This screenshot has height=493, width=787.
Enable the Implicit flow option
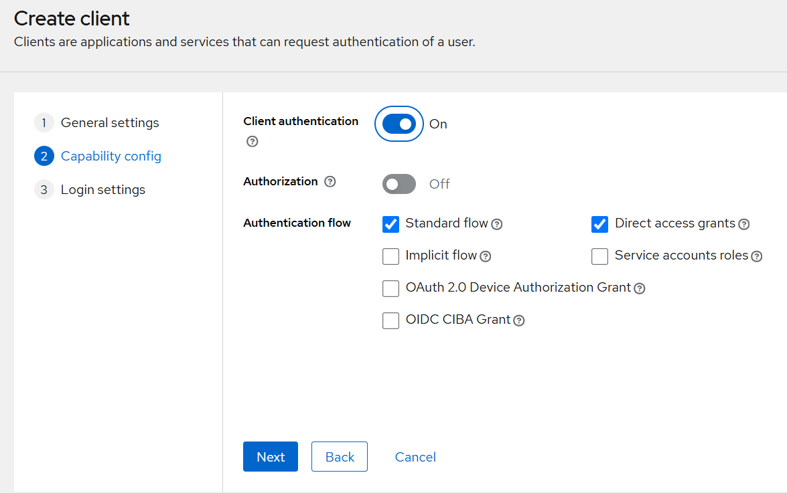[x=390, y=256]
